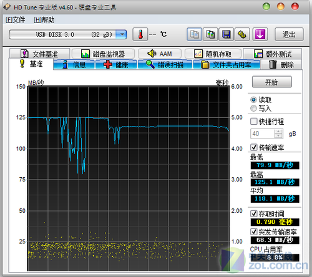Click the red close window button

(295, 6)
